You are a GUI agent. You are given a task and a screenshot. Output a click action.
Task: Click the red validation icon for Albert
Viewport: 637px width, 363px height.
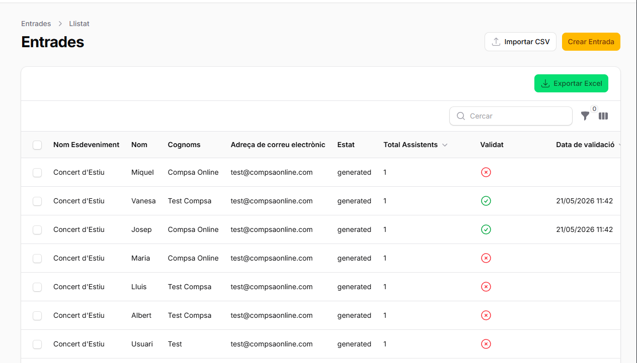(x=486, y=315)
